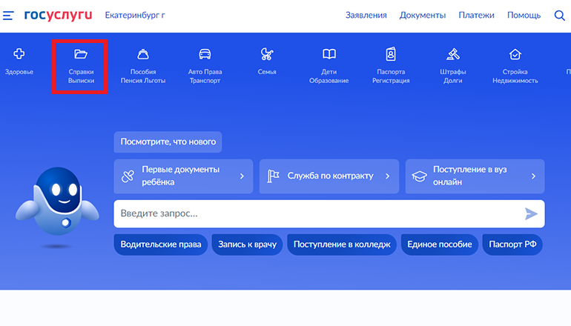Choose the Запись к врачу chip

click(x=247, y=245)
